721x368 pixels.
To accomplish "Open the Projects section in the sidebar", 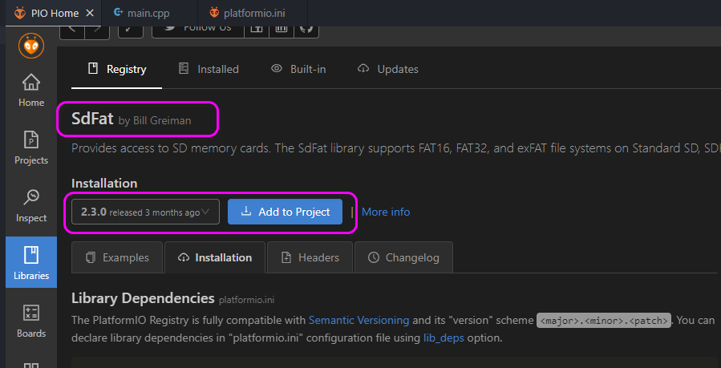I will click(31, 148).
